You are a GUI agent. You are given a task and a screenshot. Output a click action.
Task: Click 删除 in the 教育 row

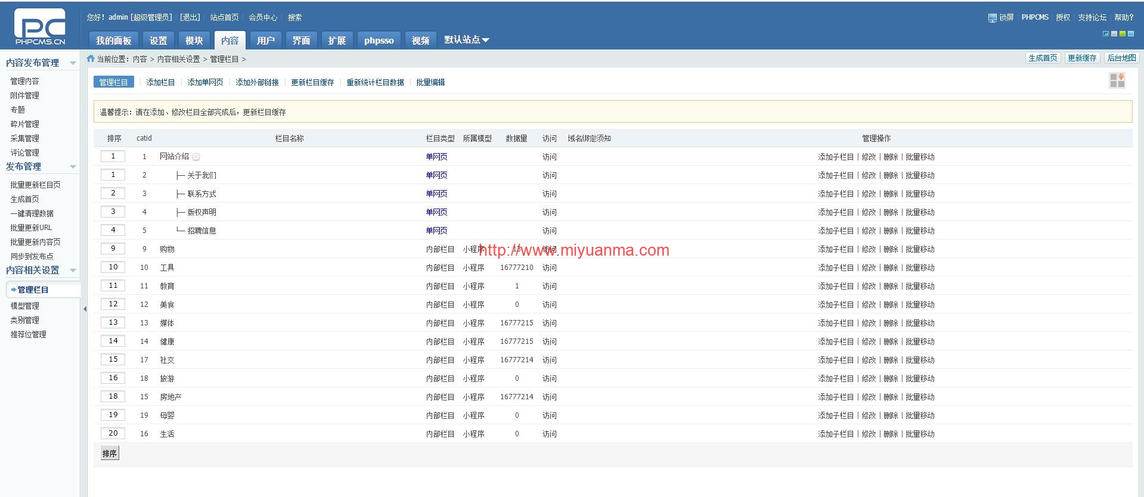(891, 286)
